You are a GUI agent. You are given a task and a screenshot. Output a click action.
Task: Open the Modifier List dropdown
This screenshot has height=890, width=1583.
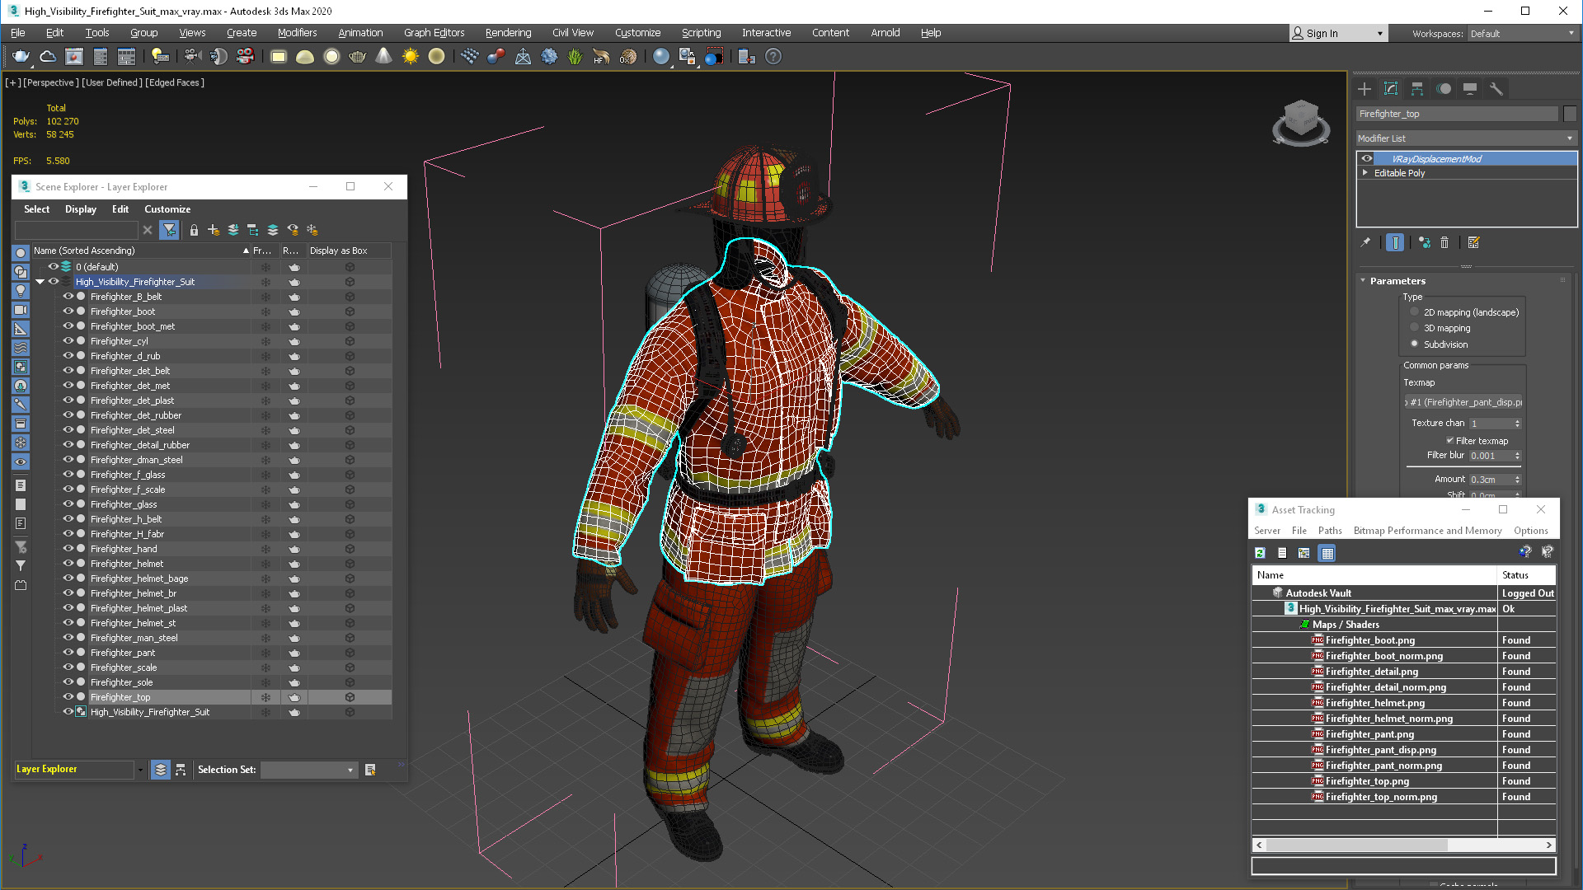pyautogui.click(x=1467, y=138)
